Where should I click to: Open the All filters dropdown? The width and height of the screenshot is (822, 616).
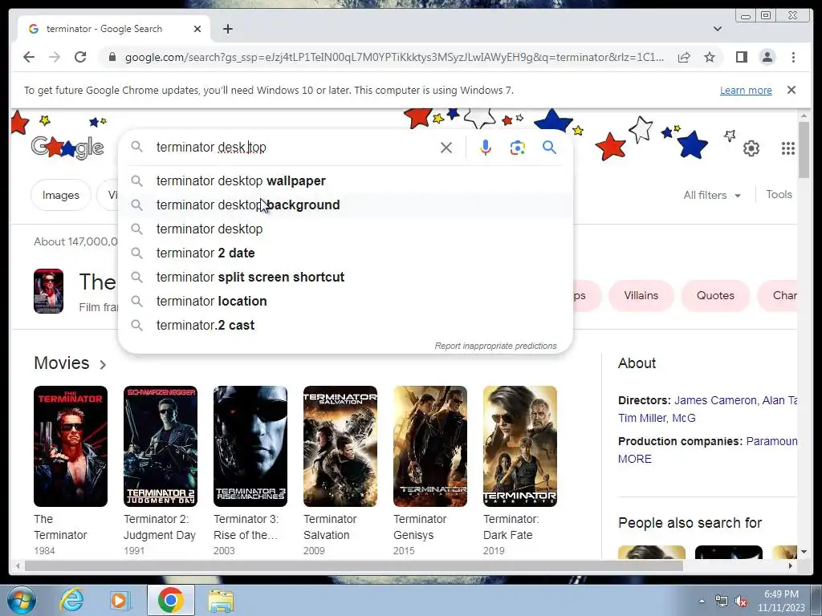coord(712,195)
